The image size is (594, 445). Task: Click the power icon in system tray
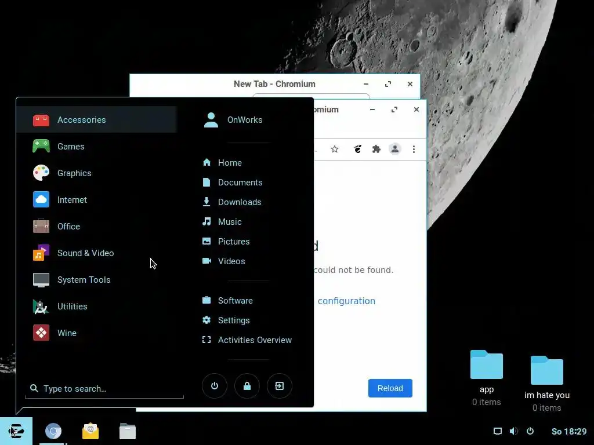[x=530, y=431]
